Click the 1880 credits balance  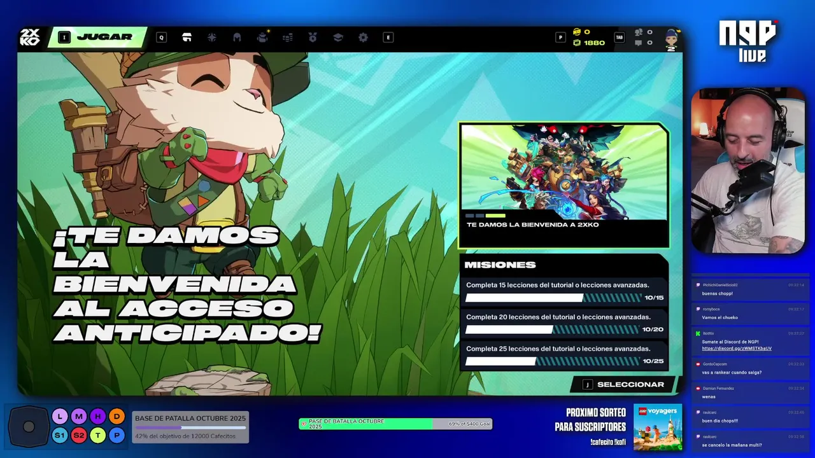pyautogui.click(x=590, y=43)
